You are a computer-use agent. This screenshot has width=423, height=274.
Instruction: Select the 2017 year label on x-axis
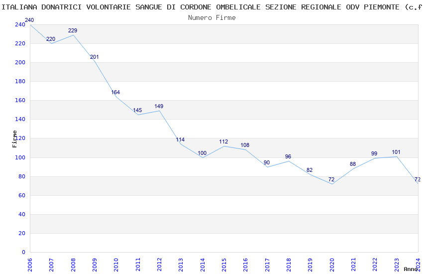pos(267,265)
